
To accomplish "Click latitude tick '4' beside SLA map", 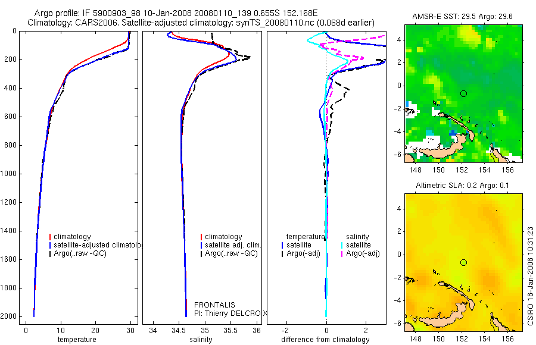I will 399,209.
